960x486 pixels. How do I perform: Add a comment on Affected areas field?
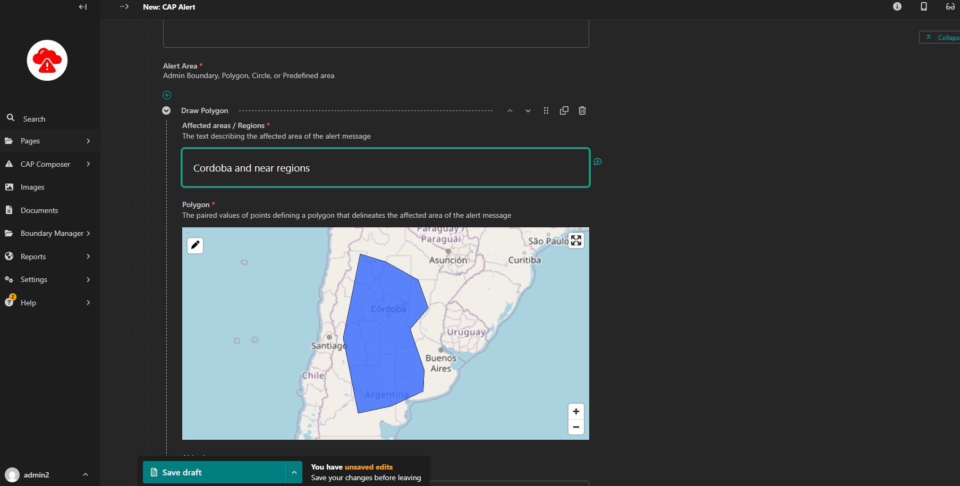[x=598, y=161]
